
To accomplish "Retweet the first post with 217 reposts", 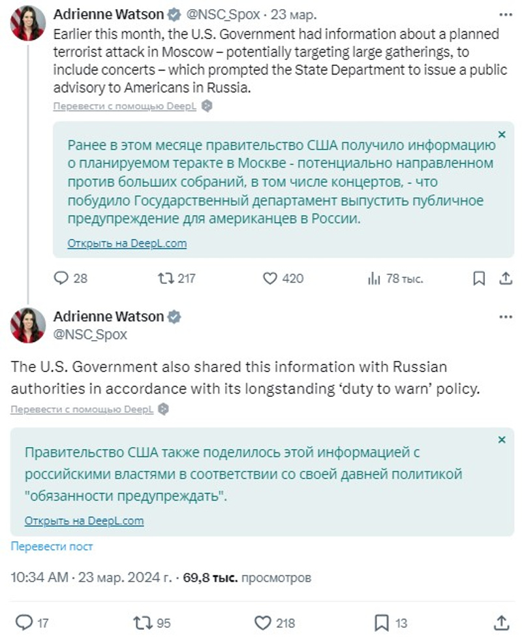I will 166,279.
